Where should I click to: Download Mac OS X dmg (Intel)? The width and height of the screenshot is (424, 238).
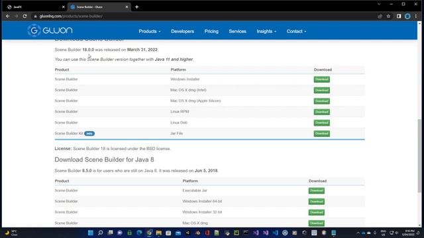(x=321, y=90)
